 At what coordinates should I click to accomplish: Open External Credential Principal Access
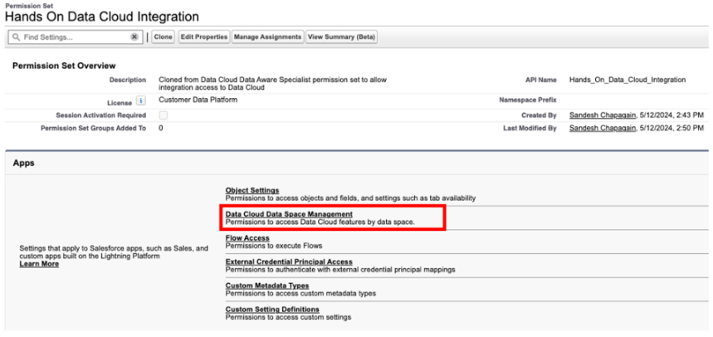pyautogui.click(x=288, y=261)
